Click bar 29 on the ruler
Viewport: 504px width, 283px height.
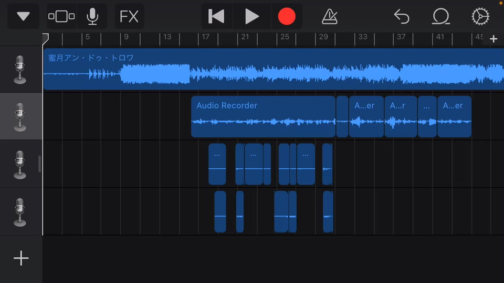(x=323, y=37)
